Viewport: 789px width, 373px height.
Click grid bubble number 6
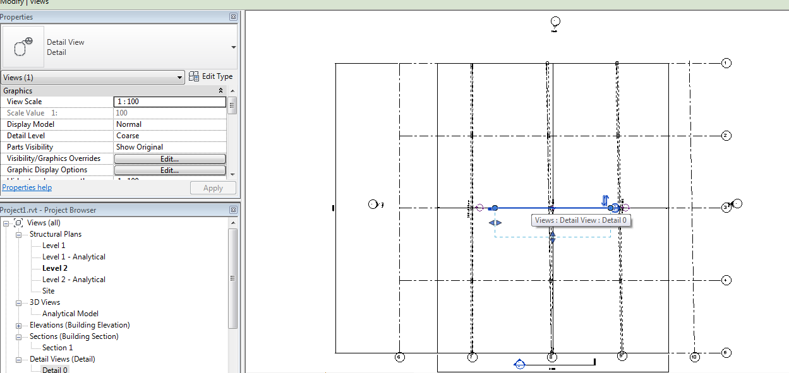tap(399, 357)
